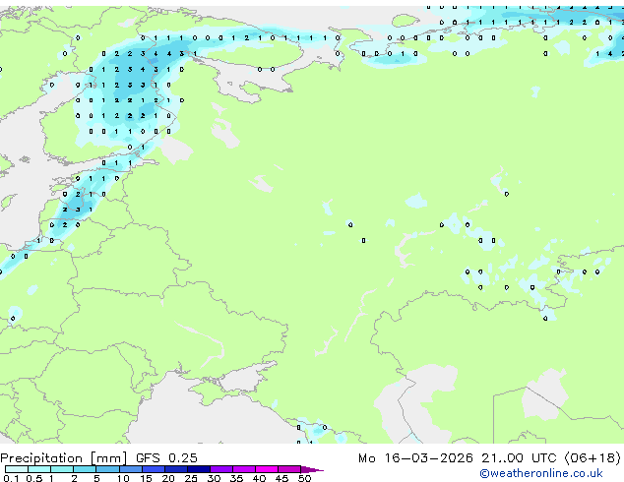Image resolution: width=624 pixels, height=482 pixels.
Task: Click the "21..00 UTC" time text
Action: pos(519,458)
